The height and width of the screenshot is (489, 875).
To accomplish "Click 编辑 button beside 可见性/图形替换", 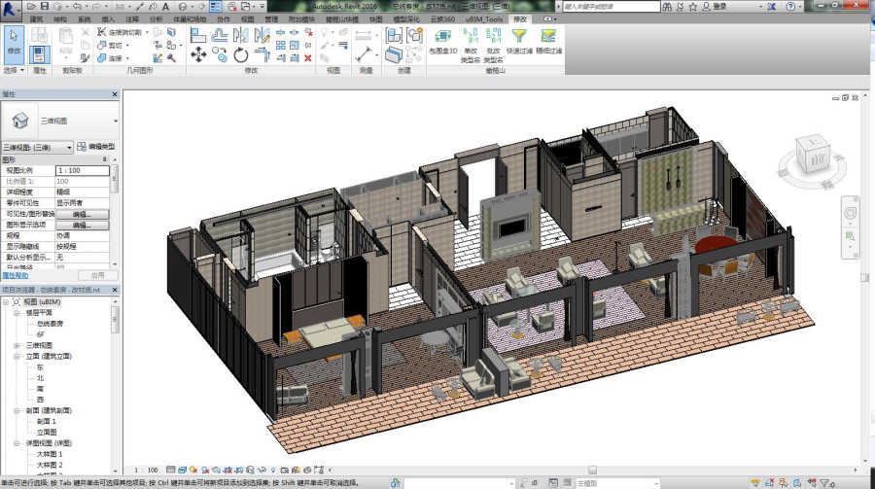I will [82, 214].
